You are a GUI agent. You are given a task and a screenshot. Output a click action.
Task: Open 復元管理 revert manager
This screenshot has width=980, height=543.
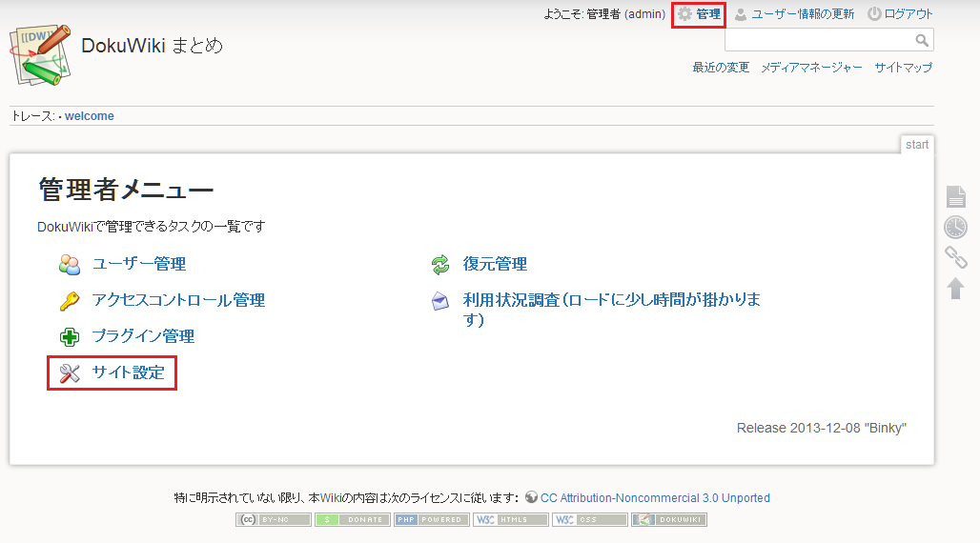[x=495, y=264]
